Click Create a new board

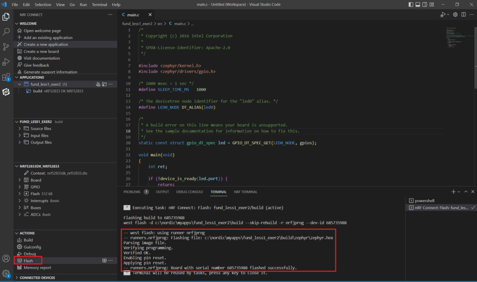point(41,51)
